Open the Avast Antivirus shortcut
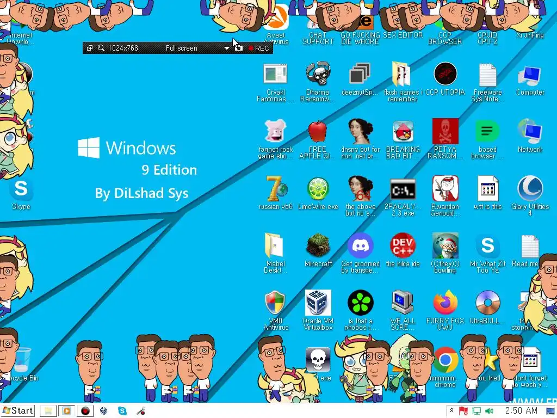 276,25
